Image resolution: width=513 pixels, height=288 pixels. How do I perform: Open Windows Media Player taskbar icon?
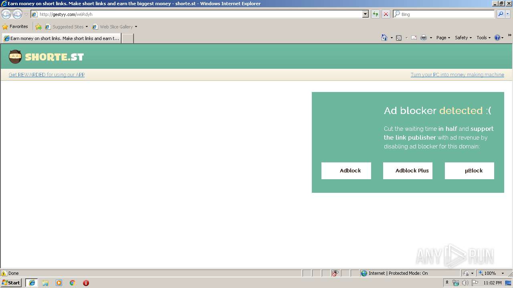point(59,283)
